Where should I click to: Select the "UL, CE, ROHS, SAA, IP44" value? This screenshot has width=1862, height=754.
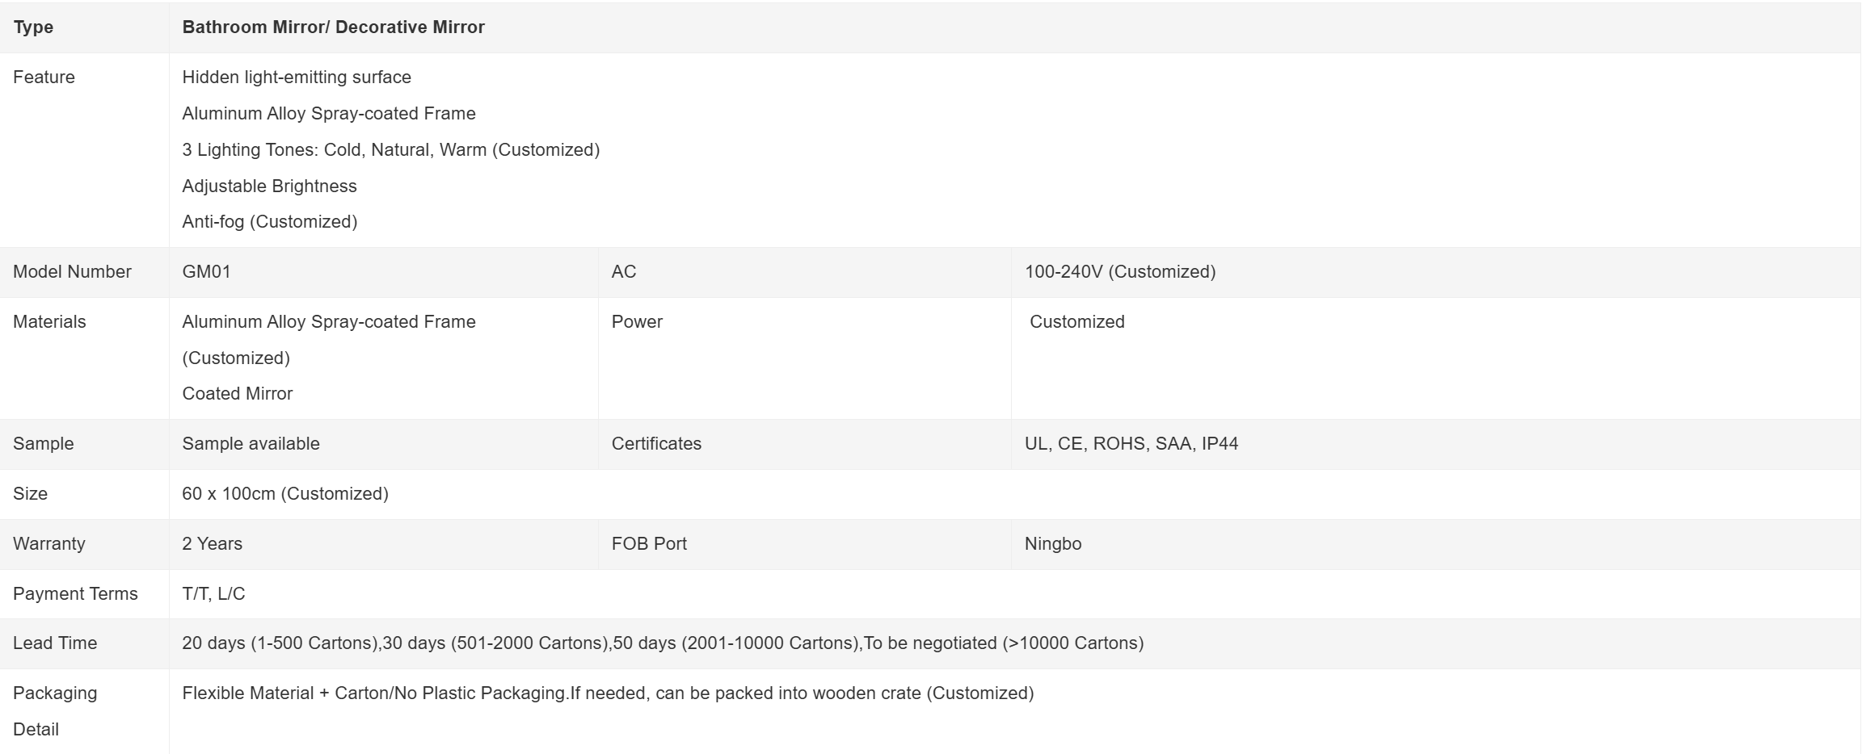pos(1131,444)
